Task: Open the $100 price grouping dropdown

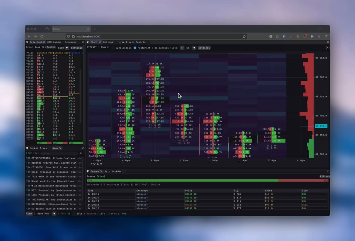Action: coord(67,48)
